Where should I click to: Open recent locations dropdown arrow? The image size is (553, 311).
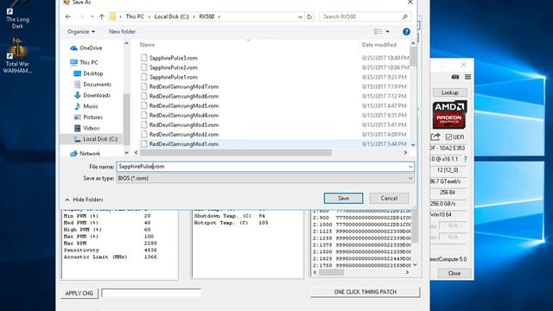tap(92, 16)
